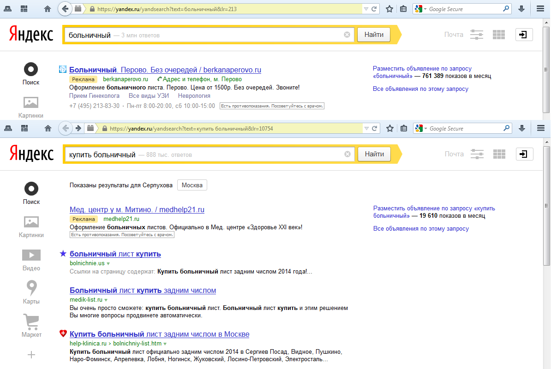Screen dimensions: 551x369
Task: Open Почта link beside the '3 млн ответов' search bar
Action: pyautogui.click(x=453, y=35)
